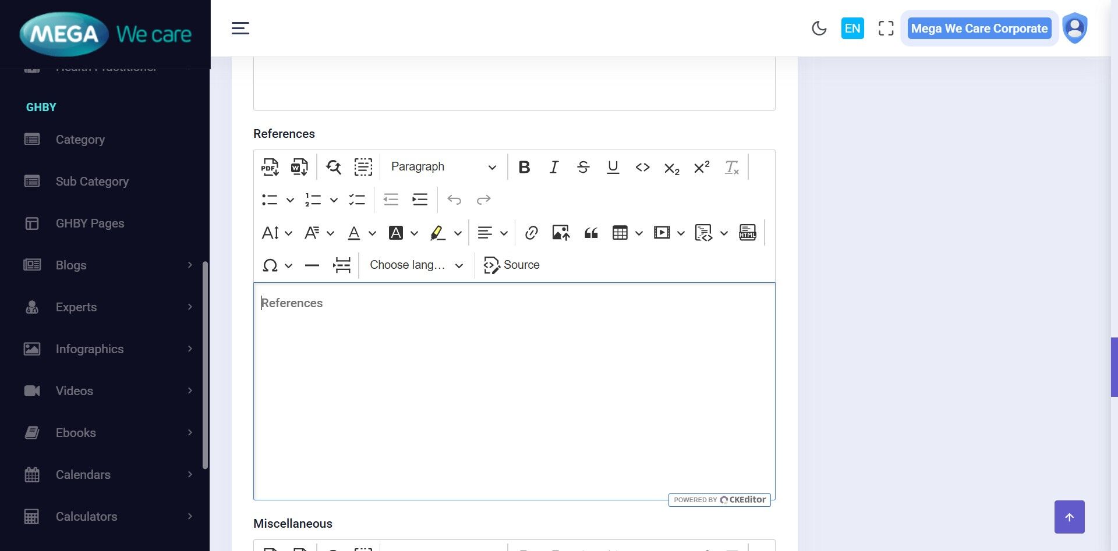Toggle fullscreen mode
The image size is (1118, 551).
(x=886, y=29)
